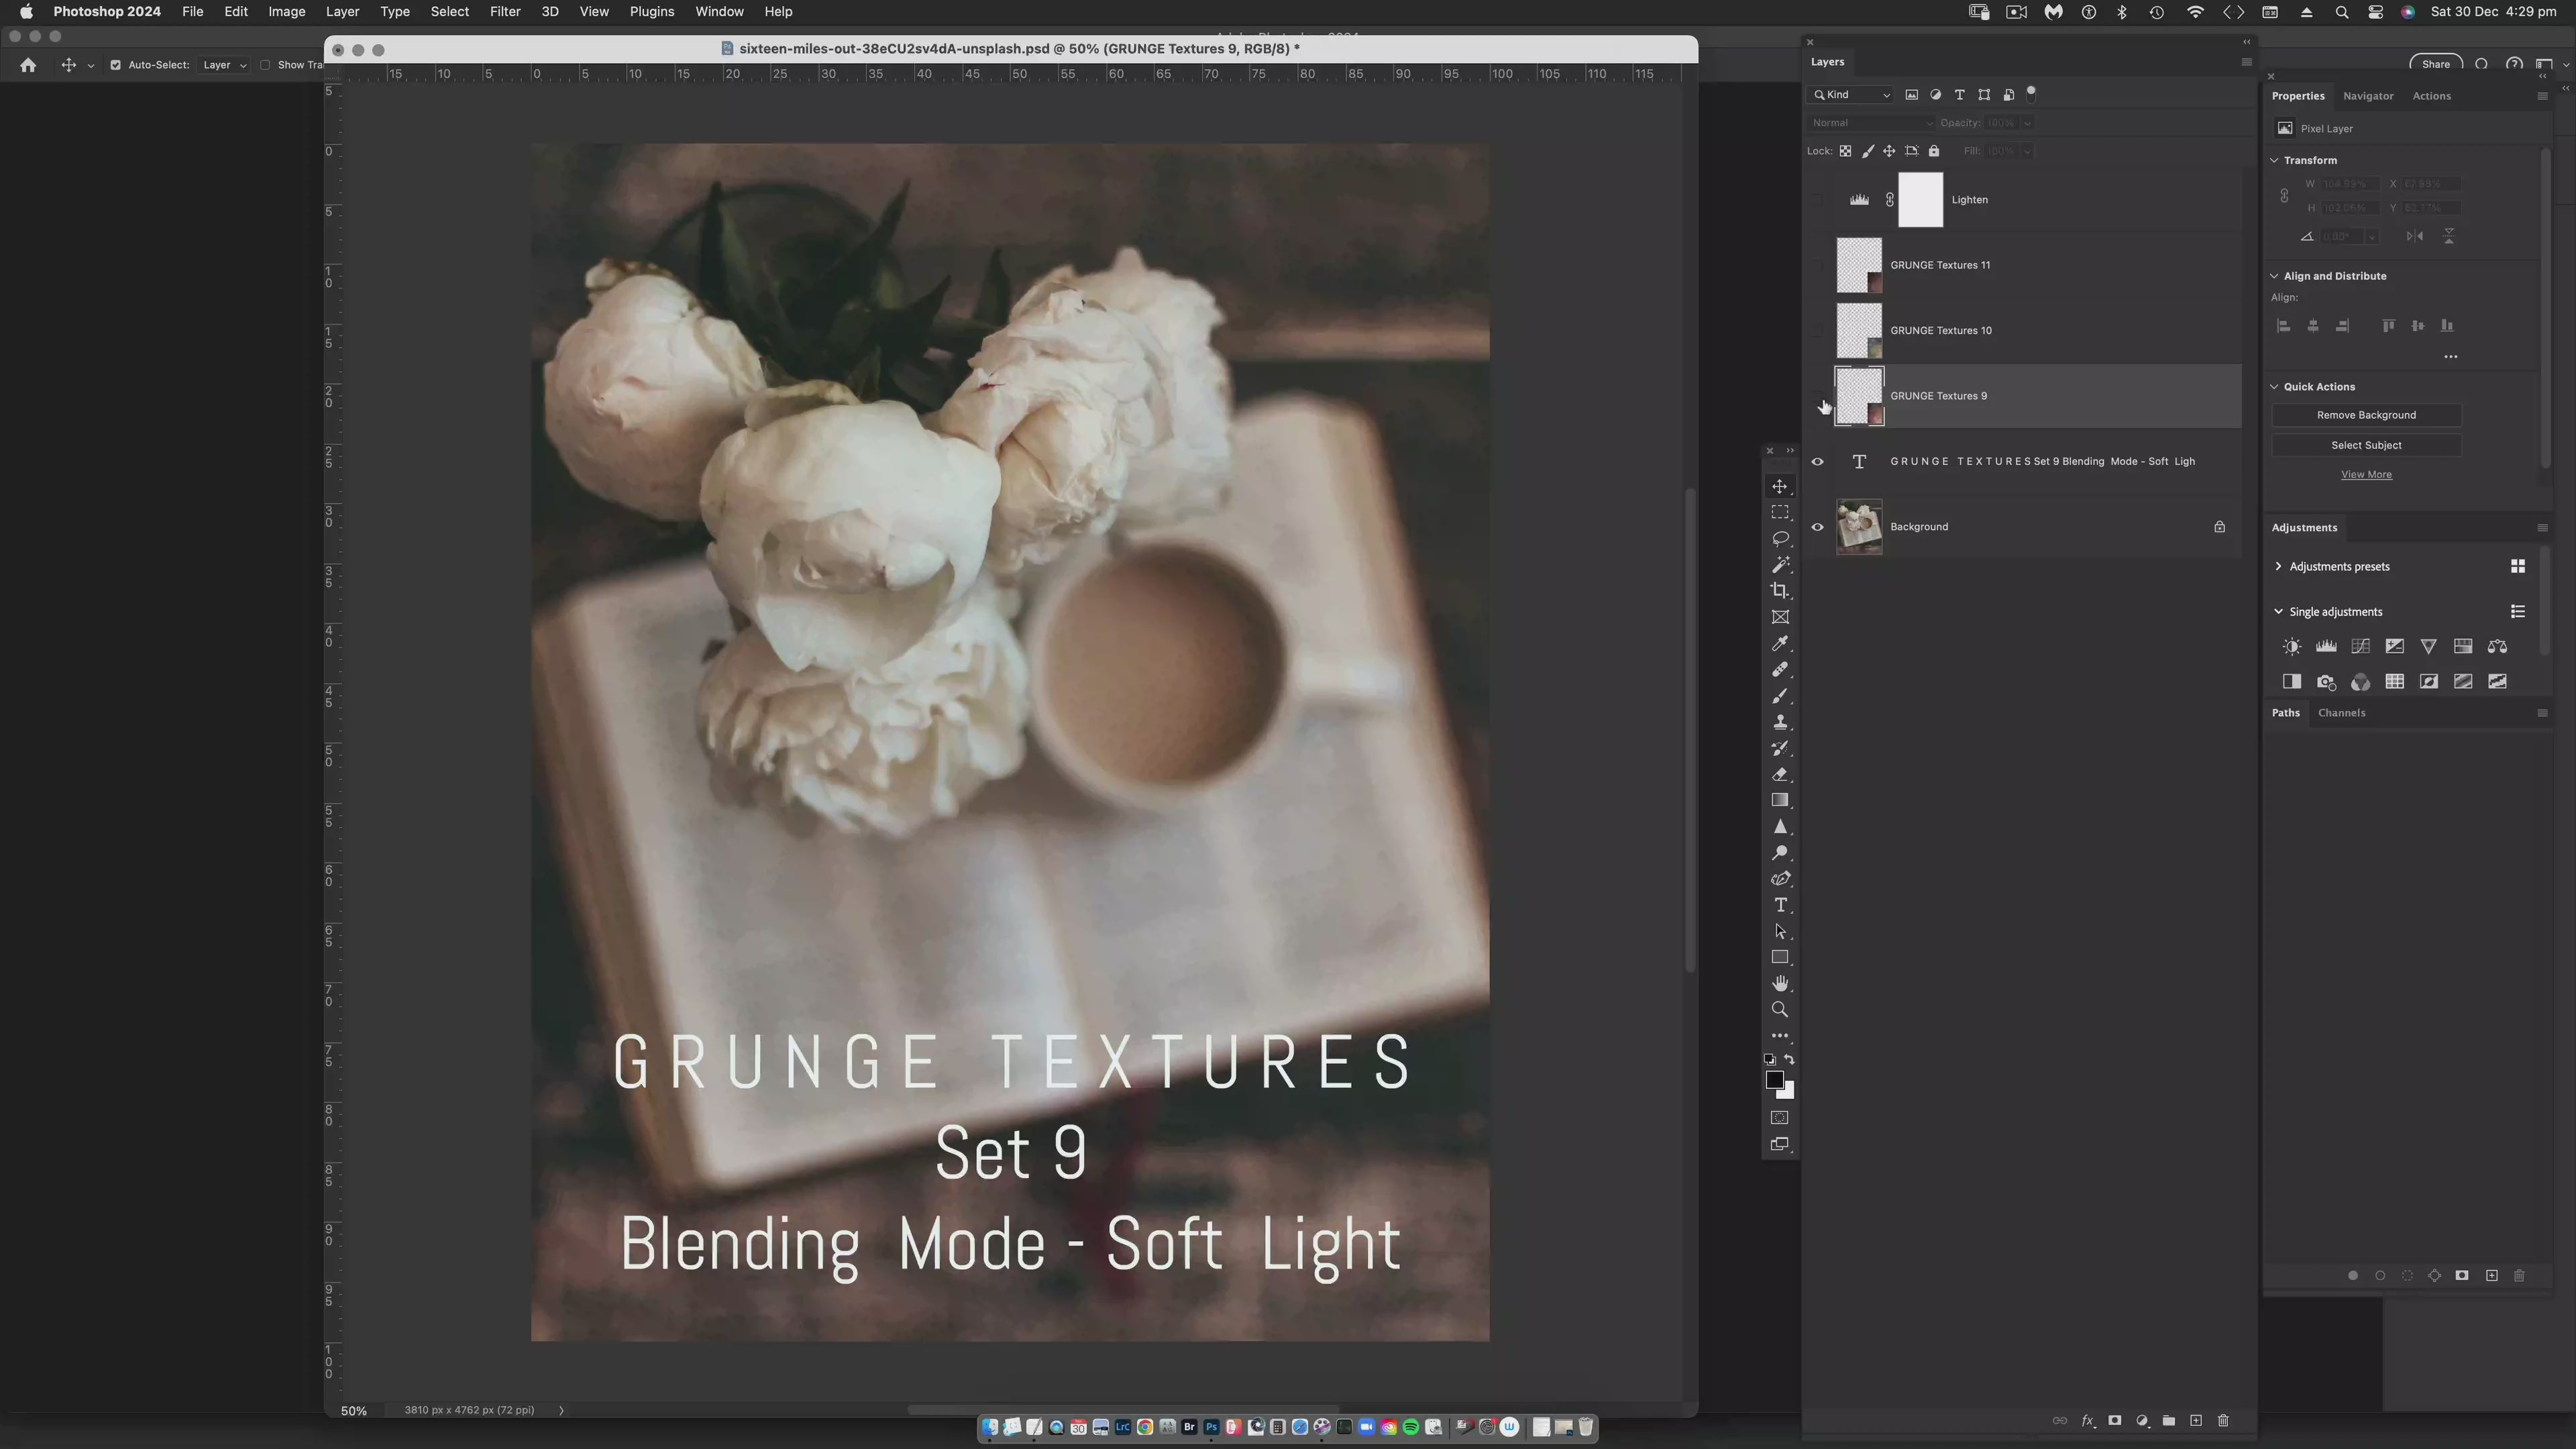
Task: Activate the Zoom tool
Action: 1780,1009
